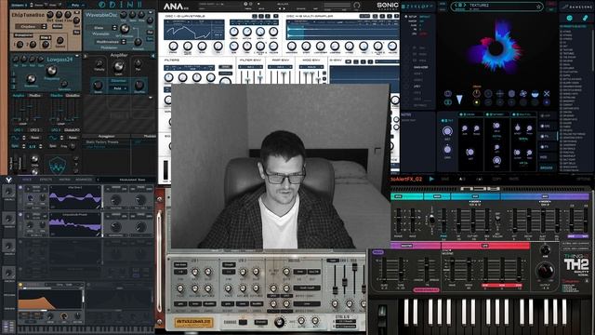
Task: Select the LFO 2 tab in Odin
Action: point(34,130)
